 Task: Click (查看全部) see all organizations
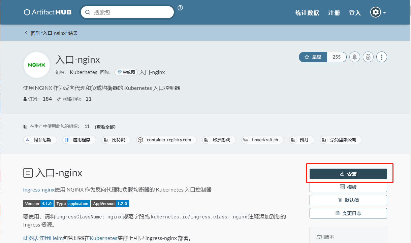[105, 127]
